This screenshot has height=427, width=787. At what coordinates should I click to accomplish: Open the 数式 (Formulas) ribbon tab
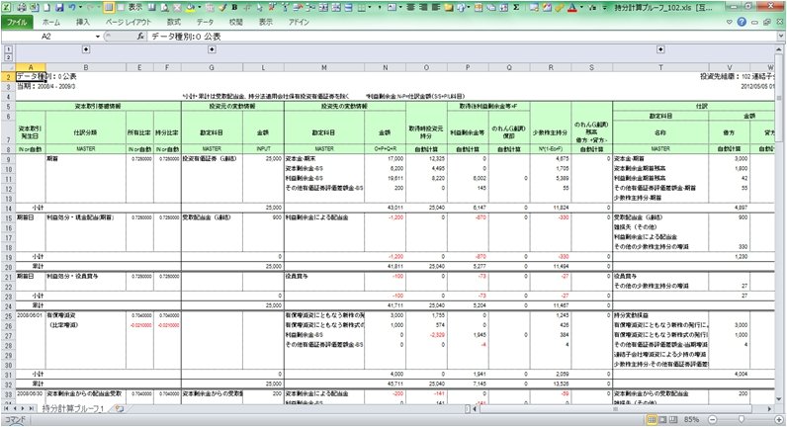click(x=174, y=22)
